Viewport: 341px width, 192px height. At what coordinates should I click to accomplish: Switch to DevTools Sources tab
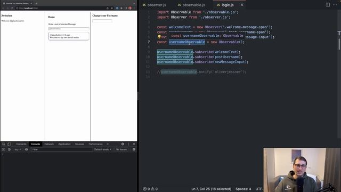(79, 144)
